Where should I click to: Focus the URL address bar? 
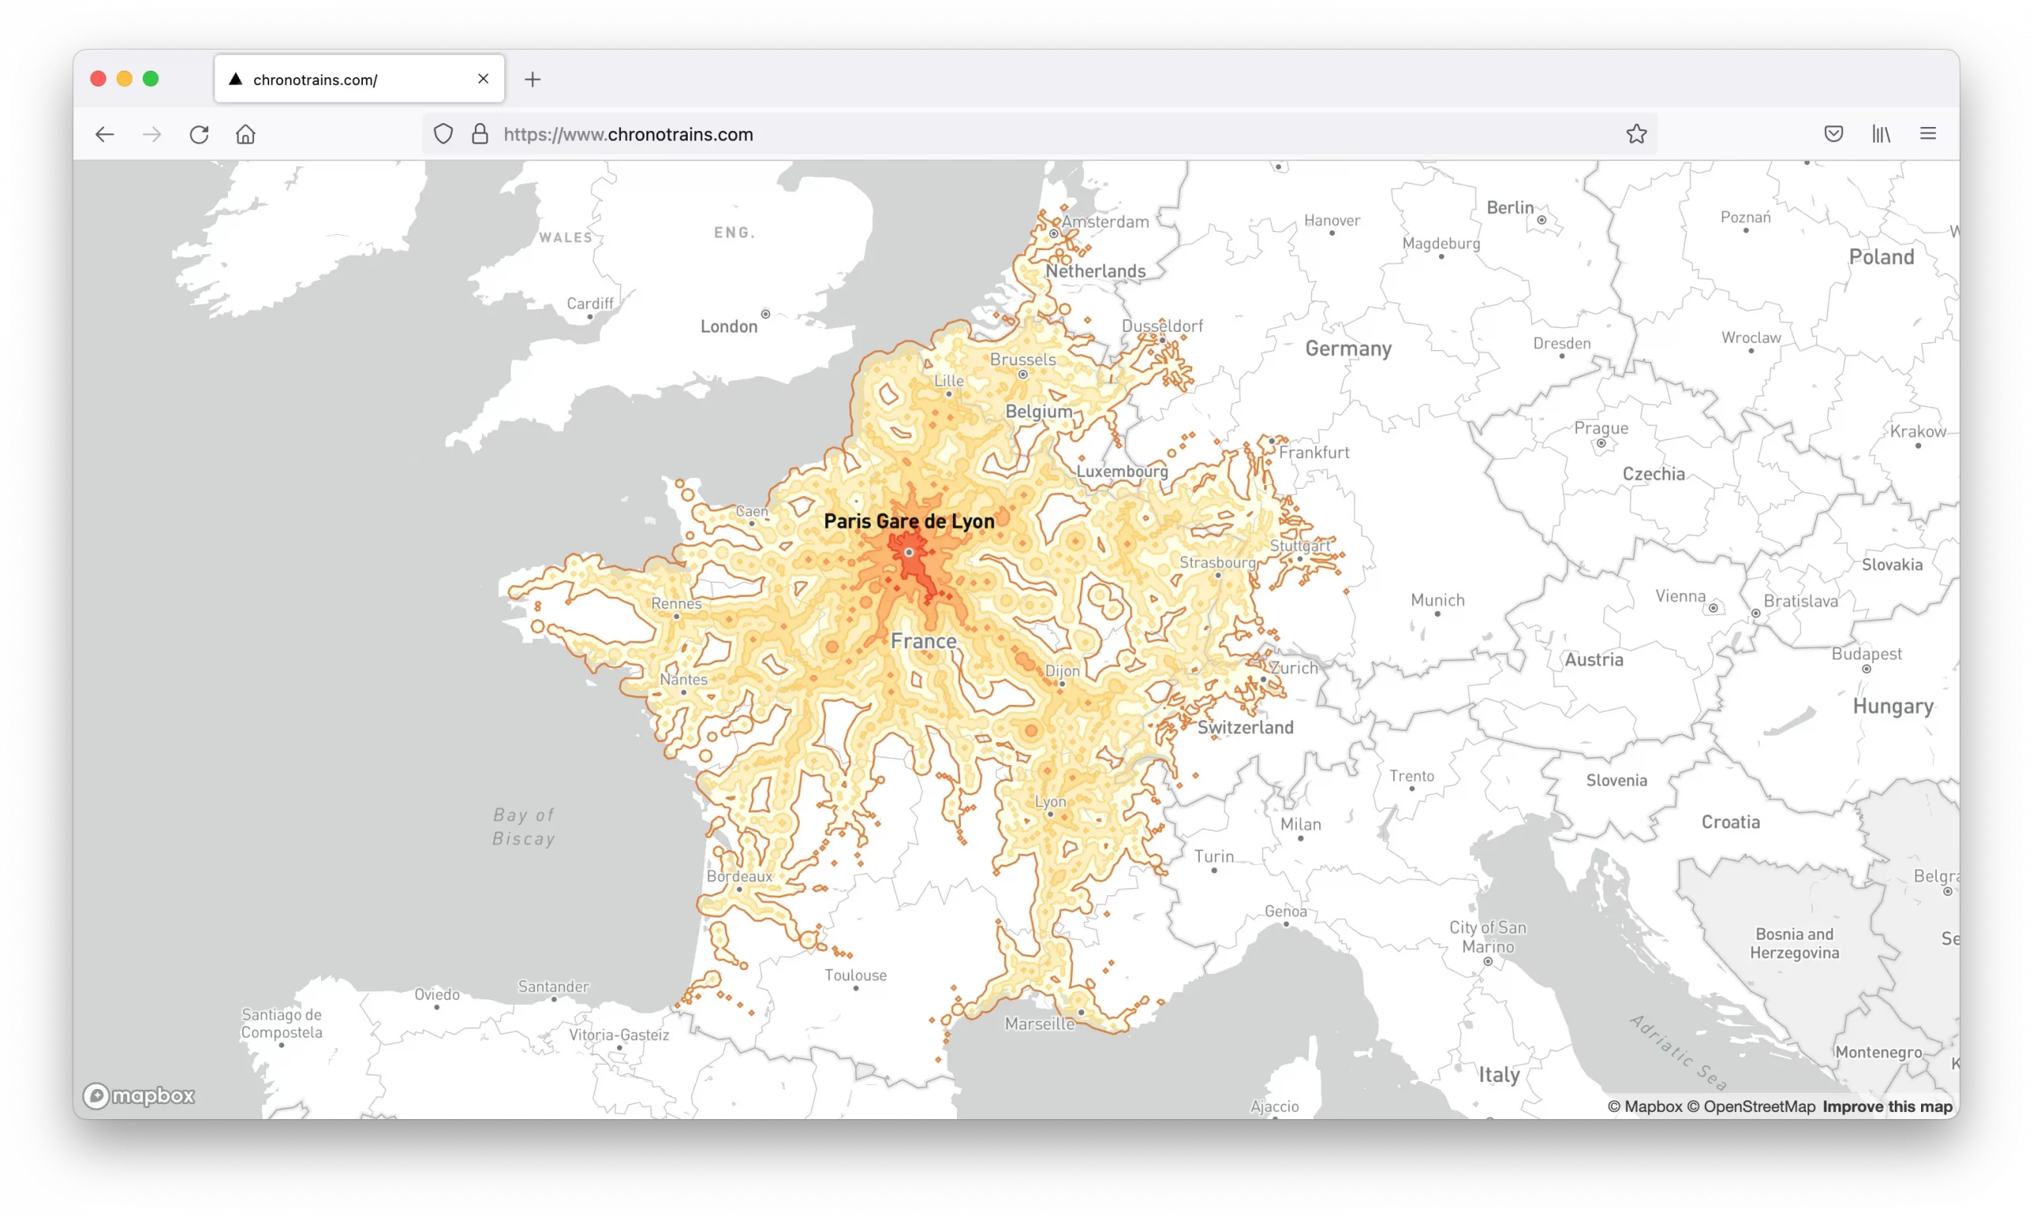click(x=1040, y=133)
